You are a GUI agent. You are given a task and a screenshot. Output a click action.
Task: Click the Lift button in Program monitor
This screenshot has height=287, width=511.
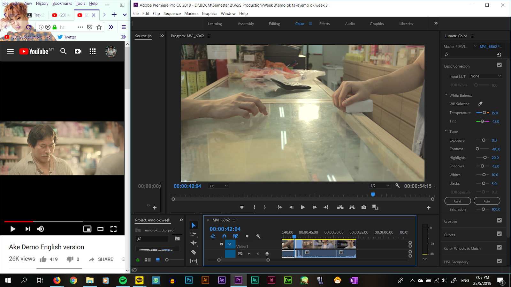pyautogui.click(x=340, y=207)
